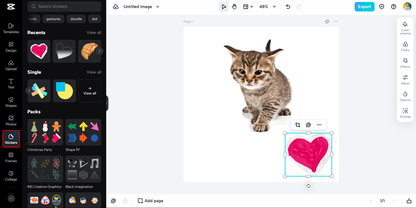Click the cloud save status icon

pyautogui.click(x=116, y=6)
